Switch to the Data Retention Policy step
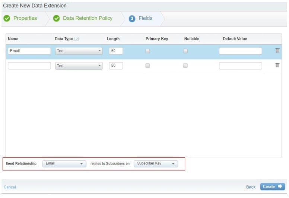Image resolution: width=289 pixels, height=198 pixels. (88, 18)
